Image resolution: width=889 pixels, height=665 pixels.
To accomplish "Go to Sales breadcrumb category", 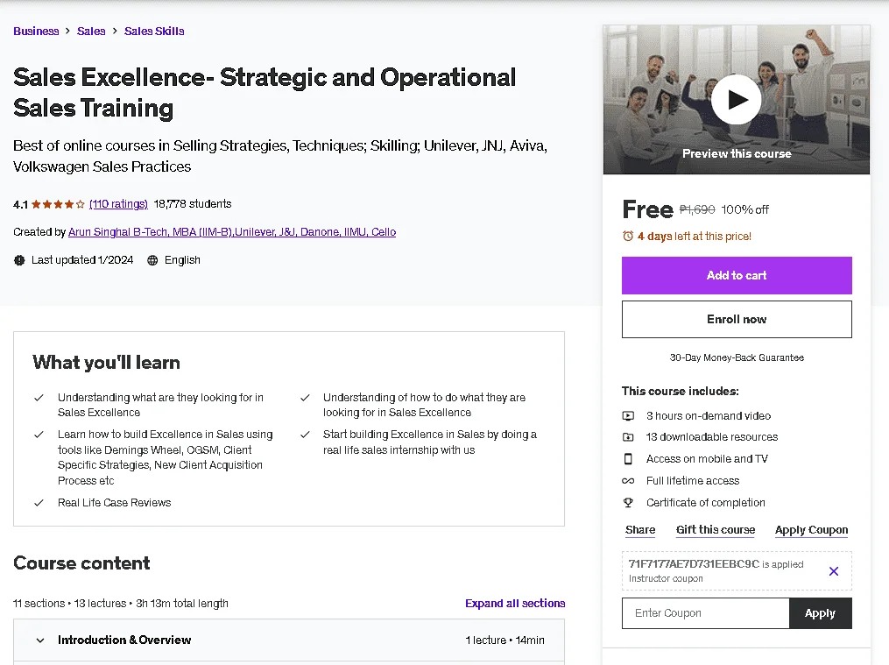I will pos(91,32).
